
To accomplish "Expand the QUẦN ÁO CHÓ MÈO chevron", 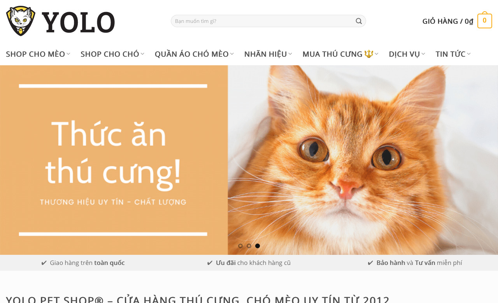I will [x=232, y=54].
